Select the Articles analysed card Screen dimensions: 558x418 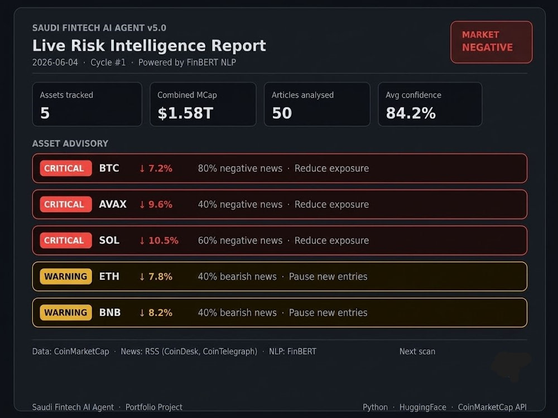pos(317,104)
